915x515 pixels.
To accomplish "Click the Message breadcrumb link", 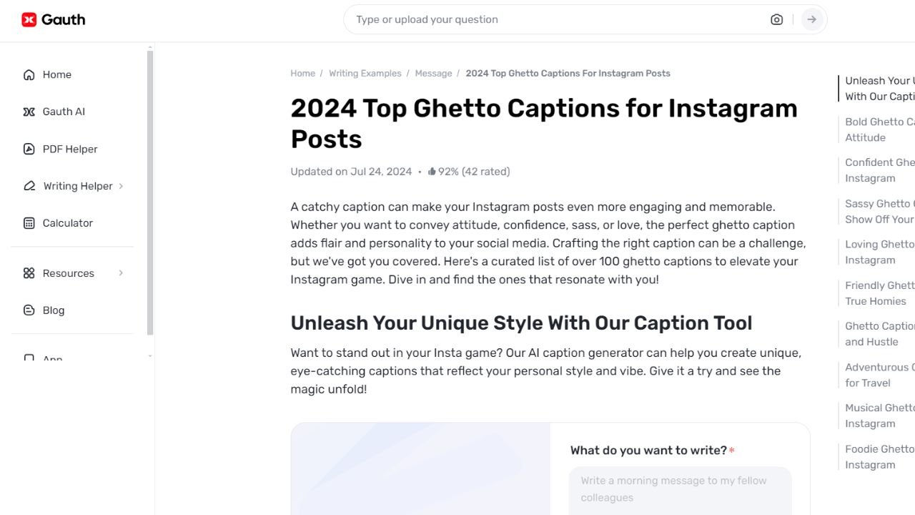I will click(433, 73).
